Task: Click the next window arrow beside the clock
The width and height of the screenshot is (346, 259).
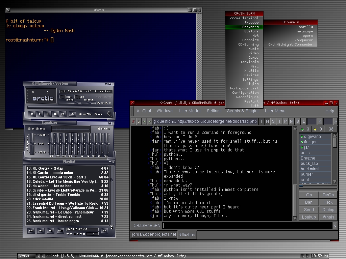Action: (x=308, y=256)
